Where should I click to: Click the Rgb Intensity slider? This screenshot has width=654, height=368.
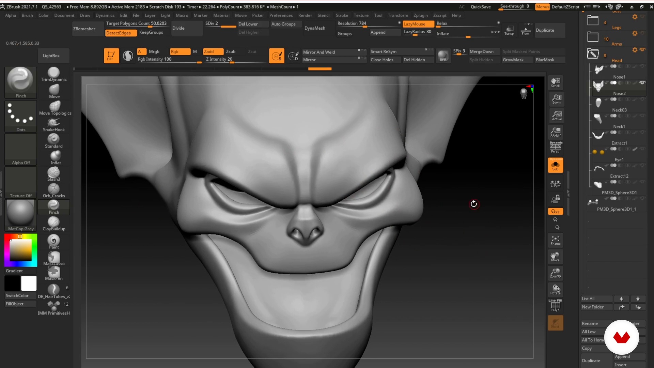click(170, 60)
